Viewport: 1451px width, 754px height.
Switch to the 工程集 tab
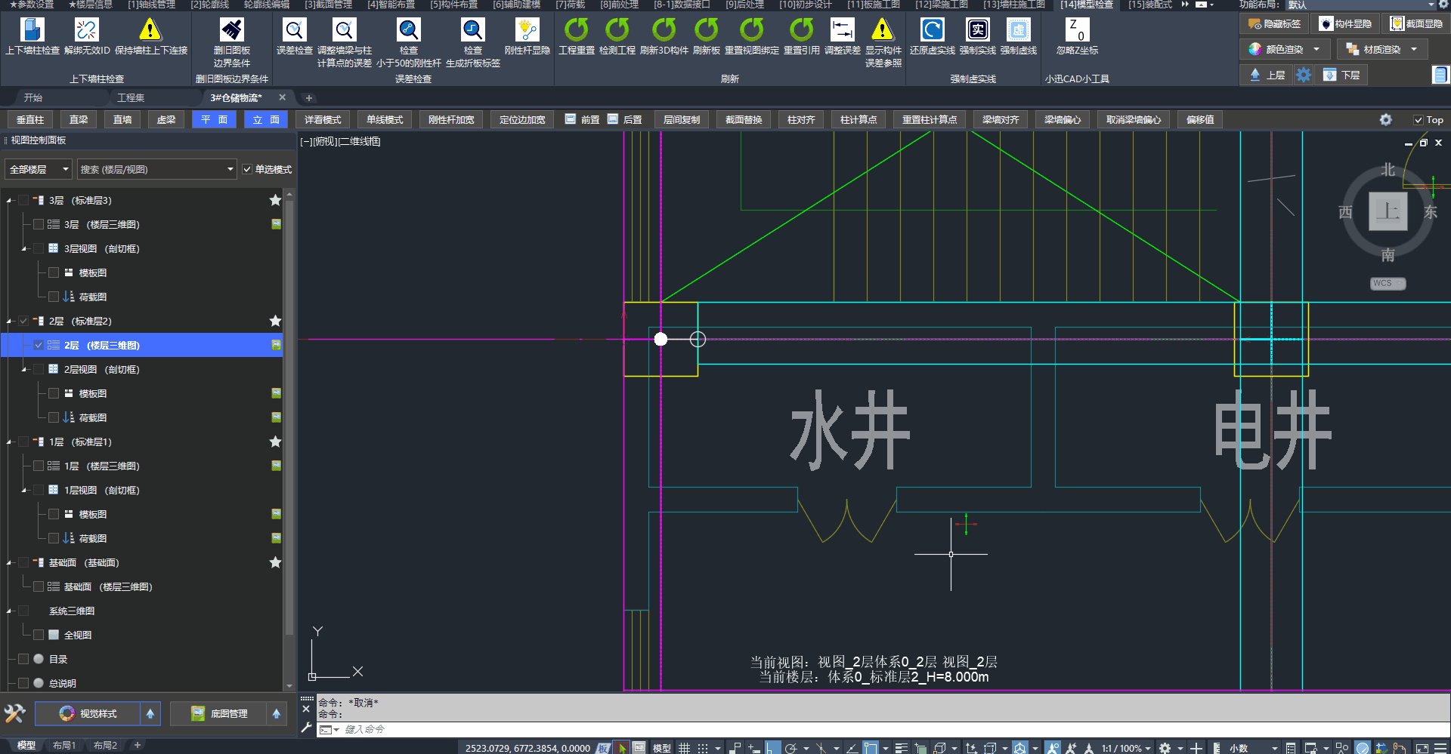(131, 98)
